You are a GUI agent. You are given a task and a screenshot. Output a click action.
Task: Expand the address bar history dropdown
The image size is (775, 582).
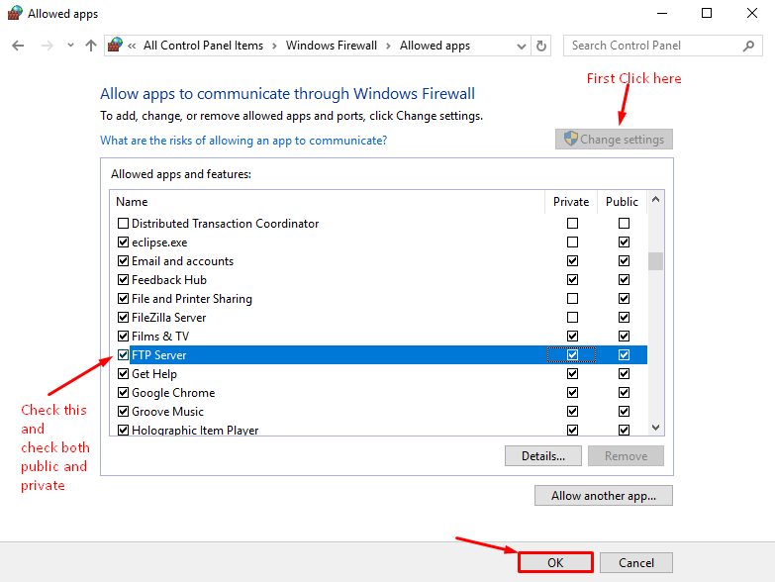pos(521,46)
